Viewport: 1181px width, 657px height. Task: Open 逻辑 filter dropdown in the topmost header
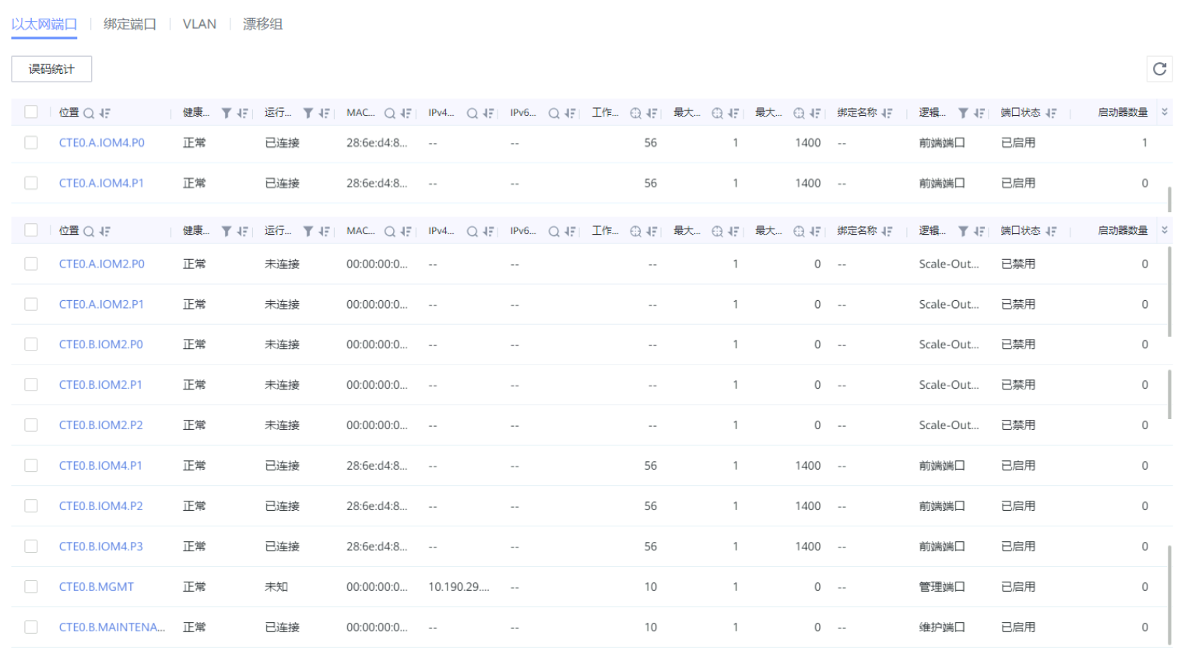(963, 114)
